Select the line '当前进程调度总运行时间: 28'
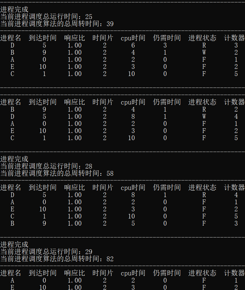 (46, 166)
